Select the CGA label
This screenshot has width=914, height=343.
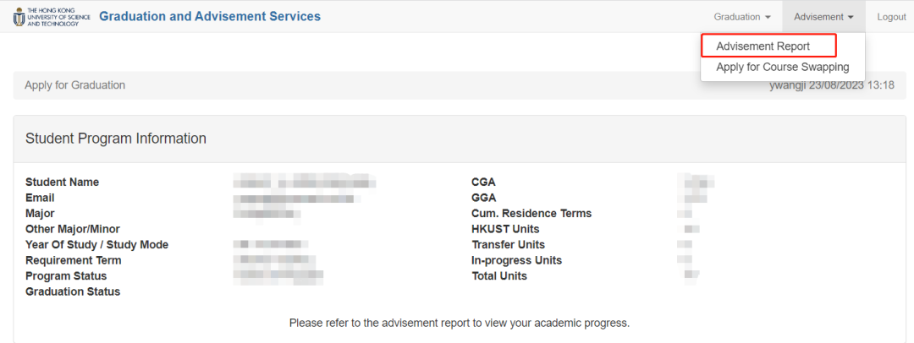pyautogui.click(x=483, y=182)
